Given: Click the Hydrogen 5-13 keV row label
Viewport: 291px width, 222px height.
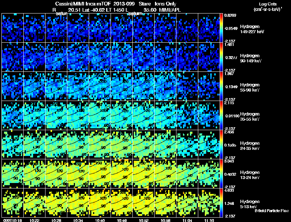Looking at the screenshot, I should pyautogui.click(x=250, y=204).
